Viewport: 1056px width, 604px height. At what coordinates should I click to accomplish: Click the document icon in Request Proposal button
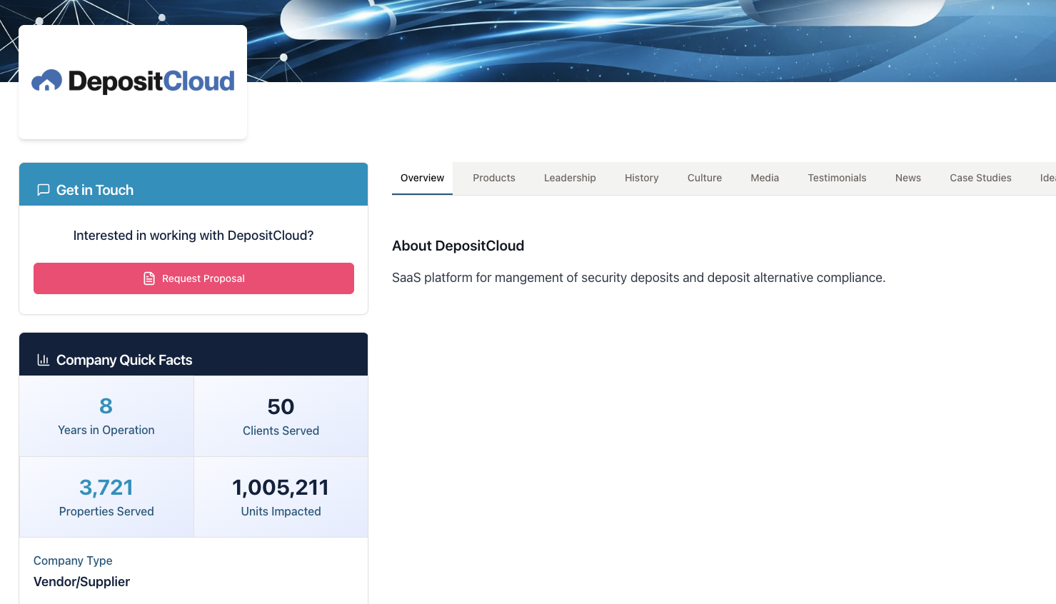point(149,278)
